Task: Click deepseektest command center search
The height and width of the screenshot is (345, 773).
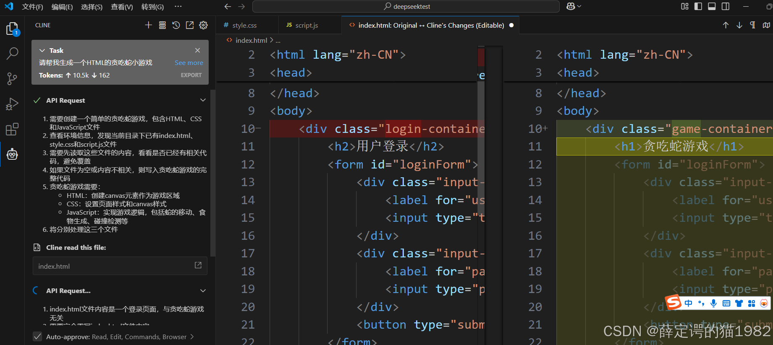Action: (x=406, y=6)
